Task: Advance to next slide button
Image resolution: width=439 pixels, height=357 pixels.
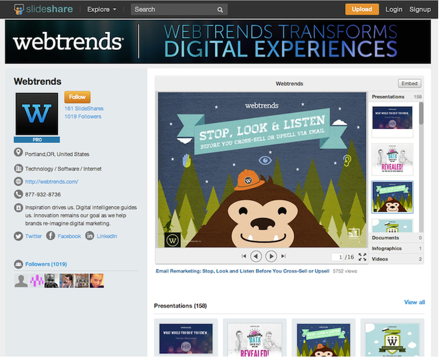Action: tap(271, 256)
